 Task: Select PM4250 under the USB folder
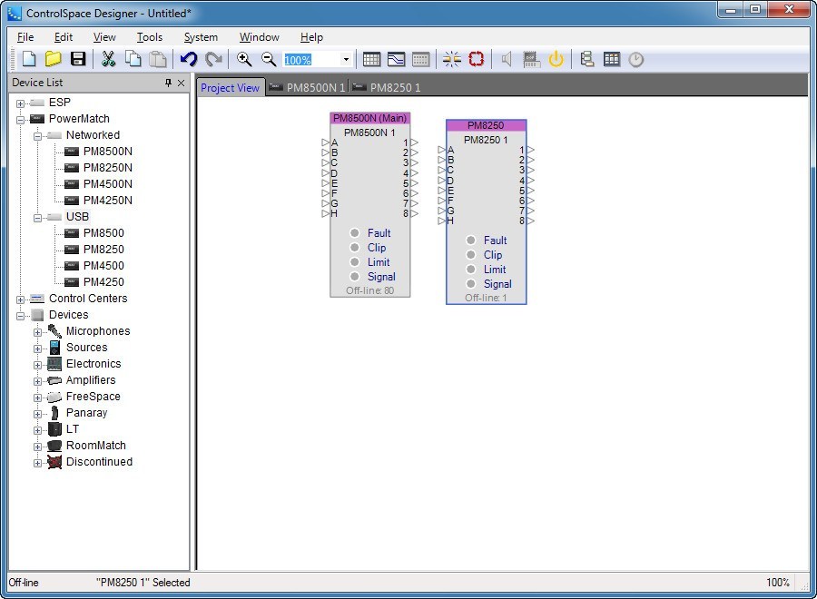[x=103, y=281]
